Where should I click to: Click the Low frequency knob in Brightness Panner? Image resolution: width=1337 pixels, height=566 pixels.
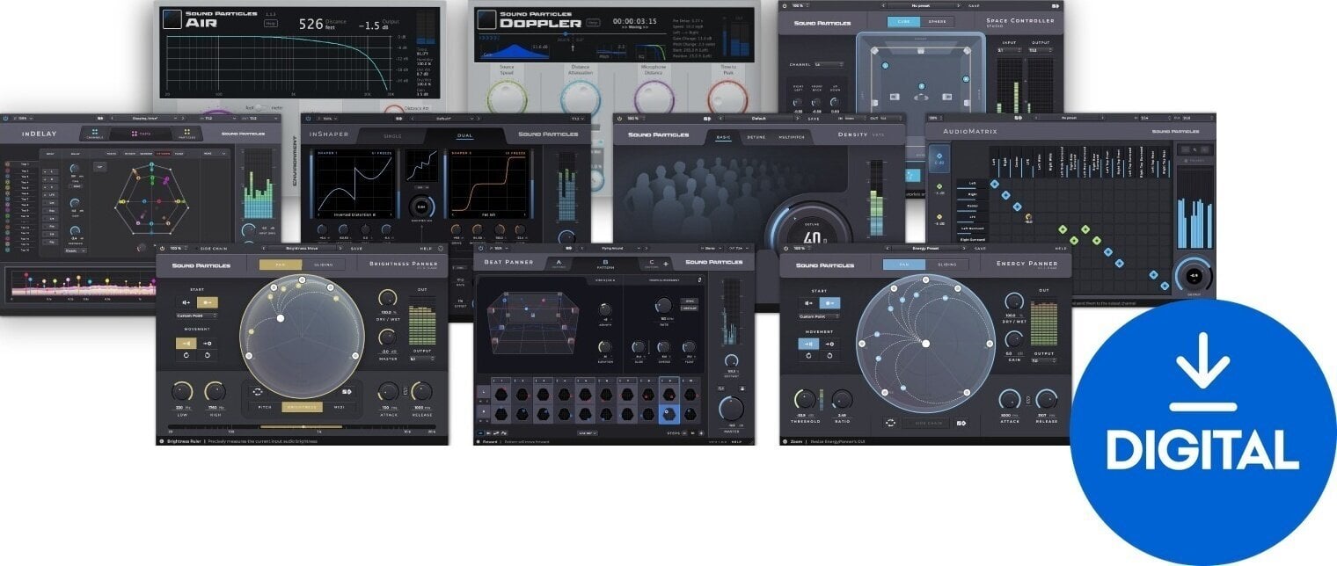tap(183, 392)
